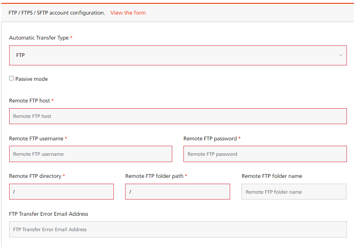Click the Automatic Transfer Type label
The image size is (354, 247).
click(39, 37)
